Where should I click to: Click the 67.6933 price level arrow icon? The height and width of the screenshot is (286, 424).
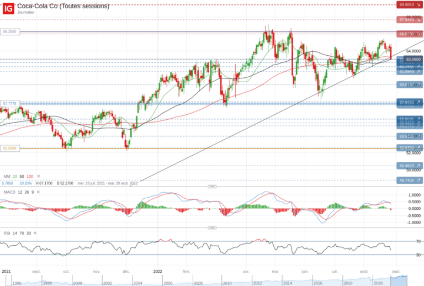pyautogui.click(x=419, y=20)
